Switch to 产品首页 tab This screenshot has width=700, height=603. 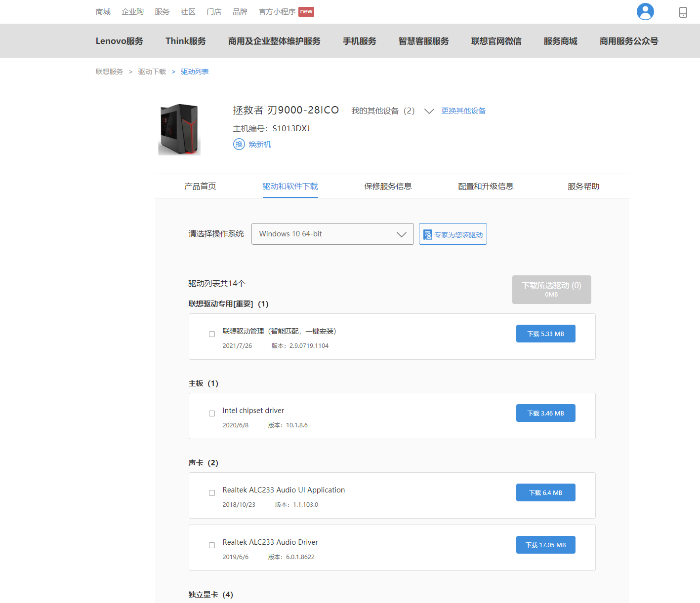click(x=200, y=186)
